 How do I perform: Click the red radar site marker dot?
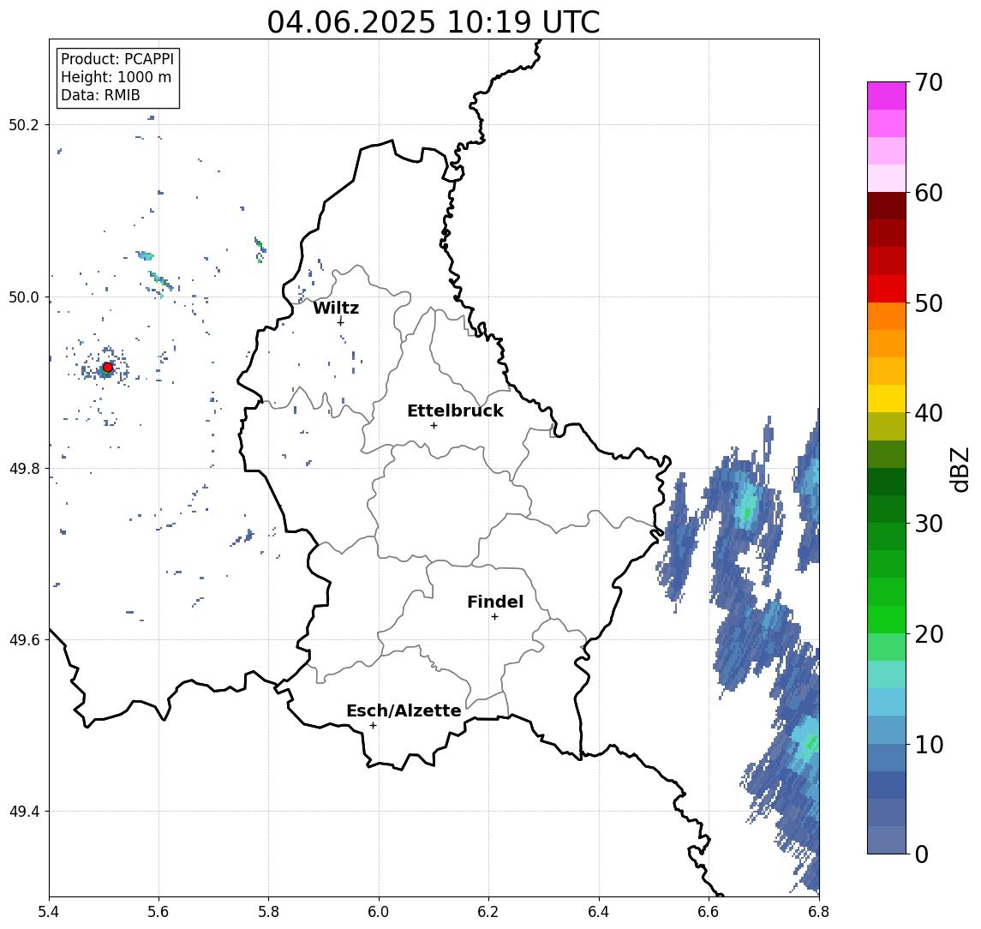click(108, 368)
